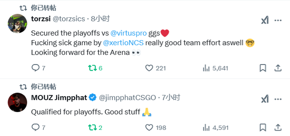Open the @virtuspro mention link
Image resolution: width=290 pixels, height=136 pixels.
pos(129,33)
